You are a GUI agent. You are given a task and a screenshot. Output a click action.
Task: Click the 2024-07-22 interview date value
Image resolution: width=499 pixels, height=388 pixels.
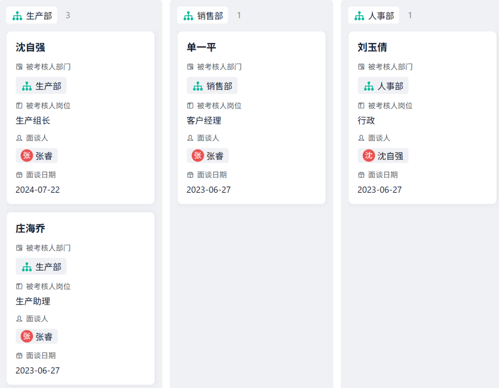pyautogui.click(x=38, y=190)
